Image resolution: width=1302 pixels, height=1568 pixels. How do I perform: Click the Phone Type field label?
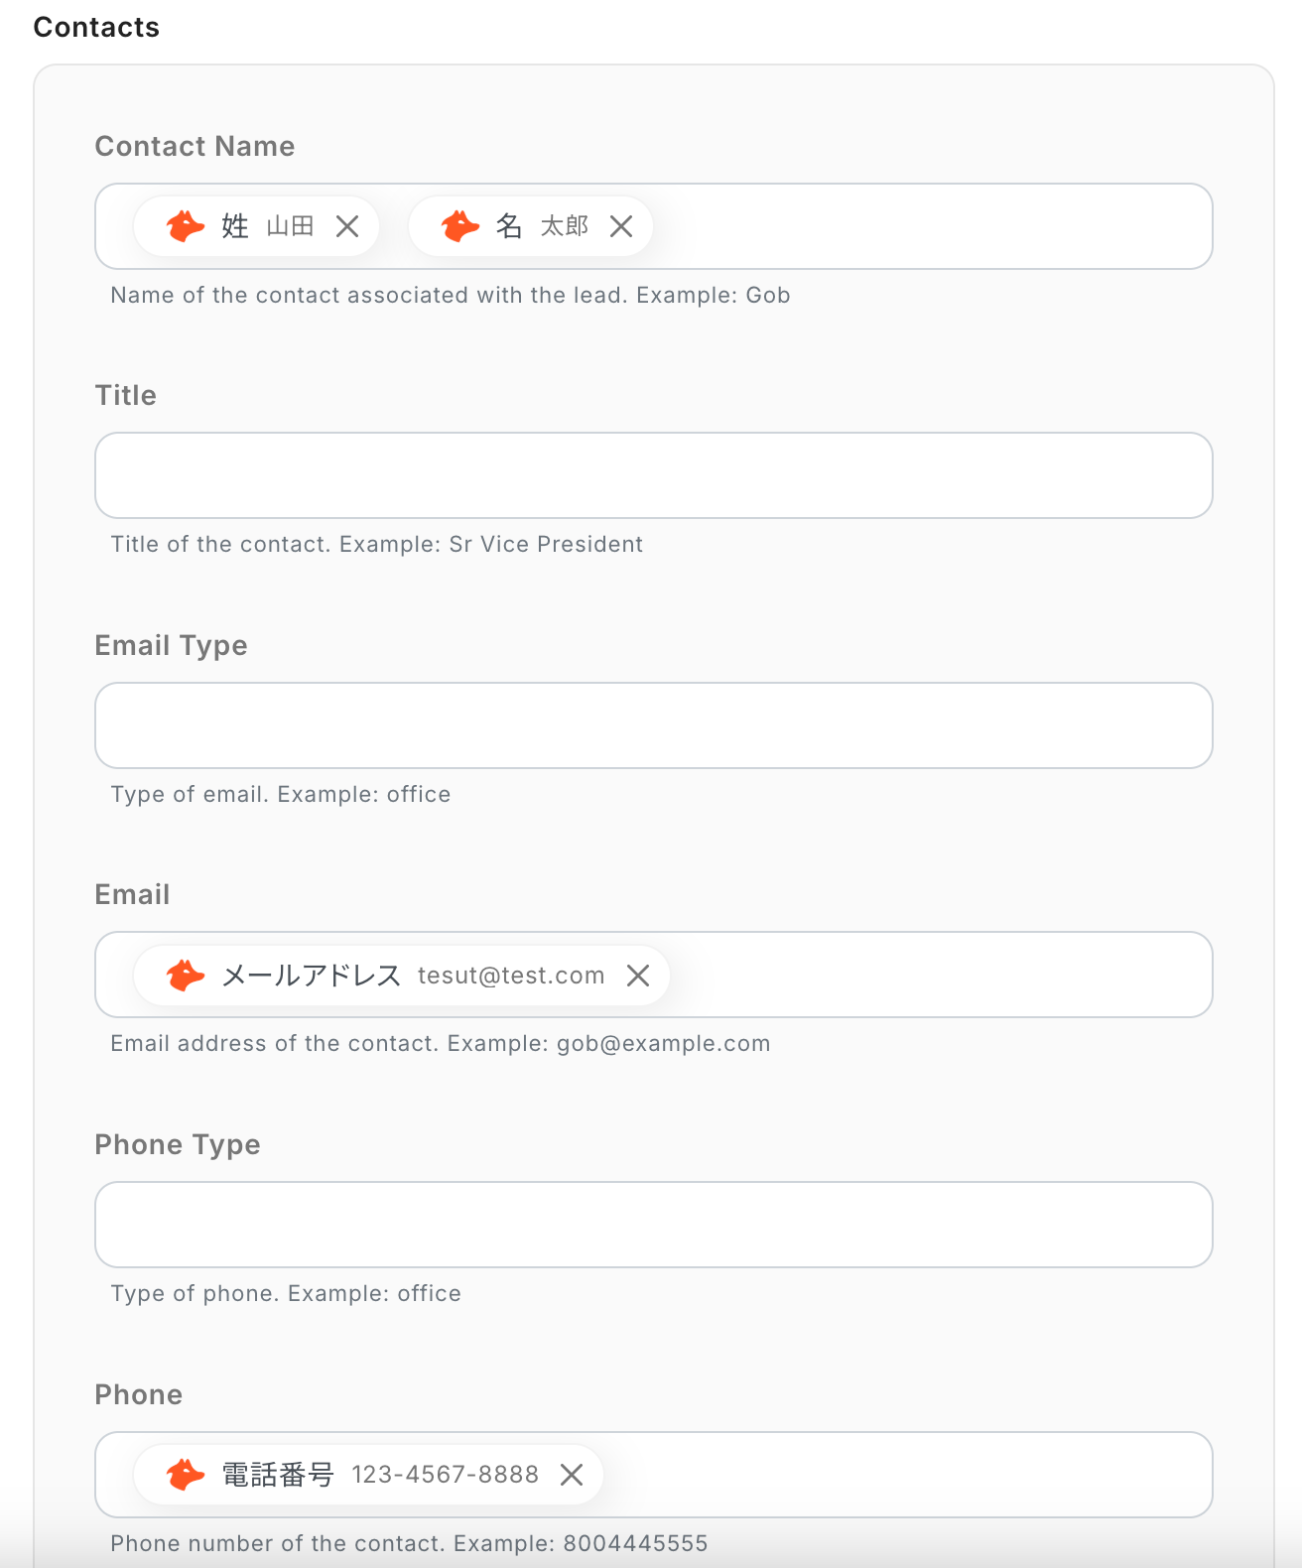[x=177, y=1144]
